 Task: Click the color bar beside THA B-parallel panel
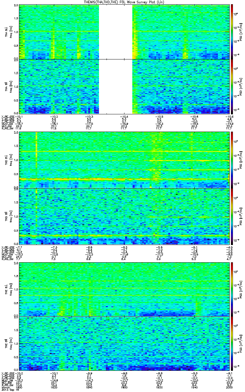tap(232, 86)
